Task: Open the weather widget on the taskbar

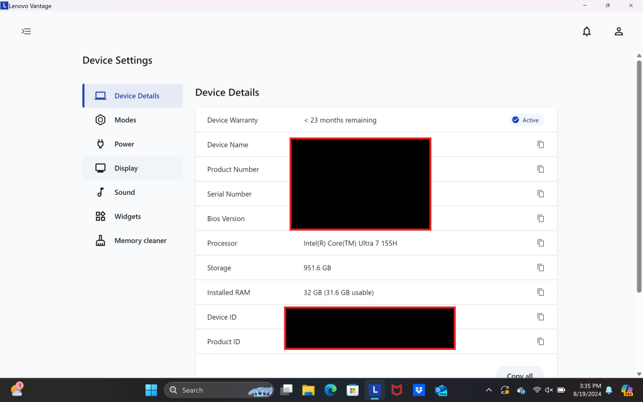Action: [17, 389]
